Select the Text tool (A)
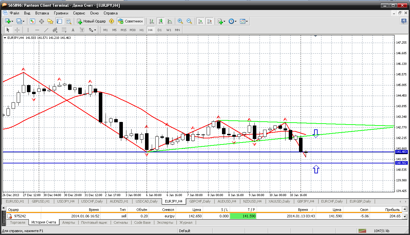The height and width of the screenshot is (235, 410). coord(73,30)
